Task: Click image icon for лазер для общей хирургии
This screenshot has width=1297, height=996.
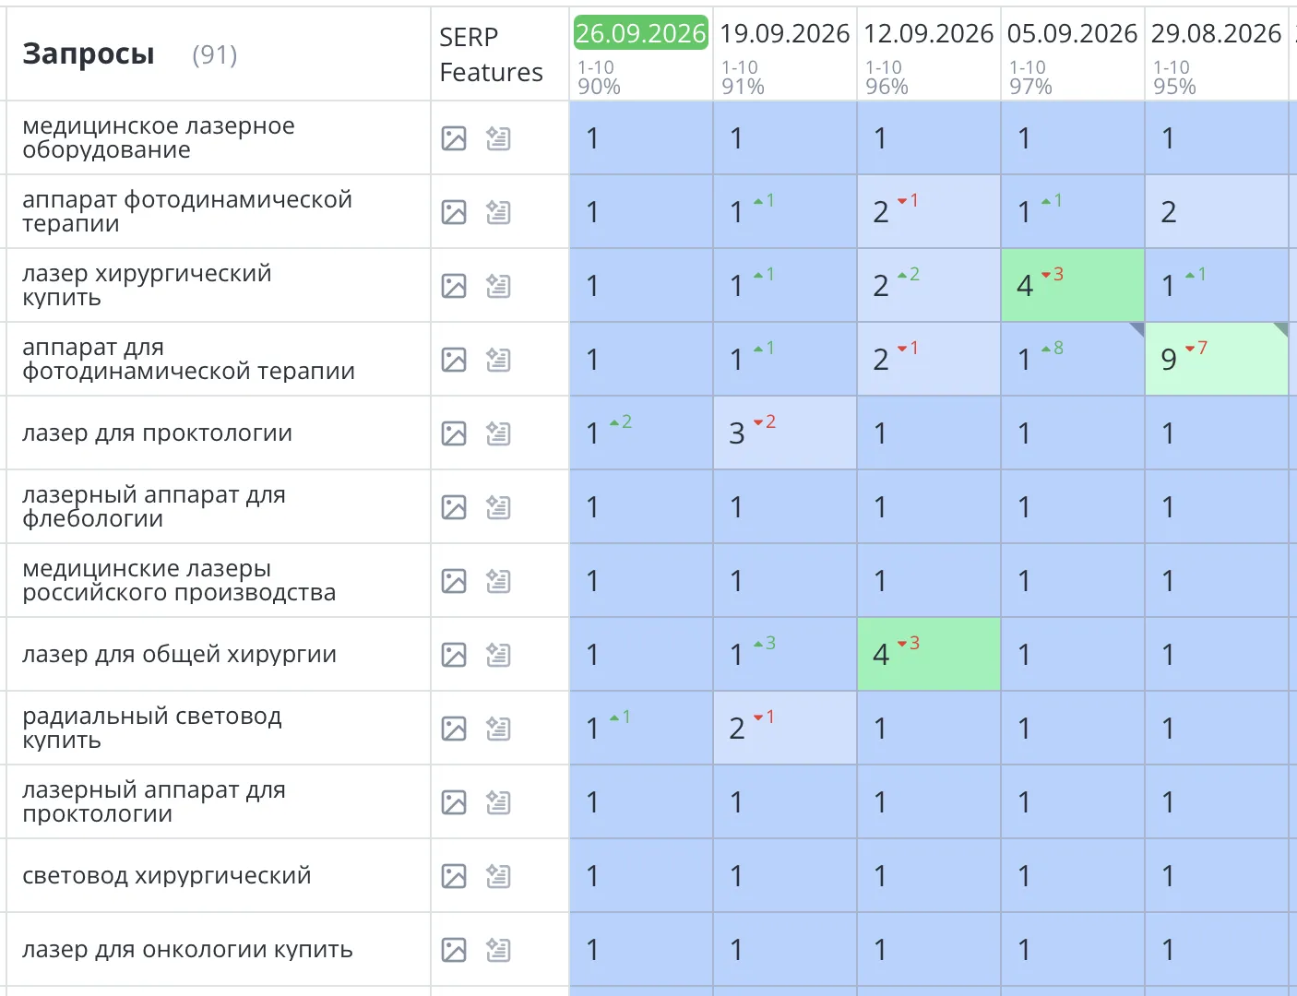Action: [454, 655]
